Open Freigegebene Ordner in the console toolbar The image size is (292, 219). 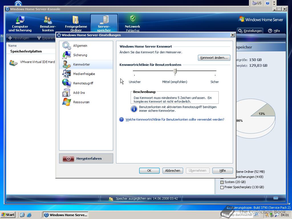[76, 24]
